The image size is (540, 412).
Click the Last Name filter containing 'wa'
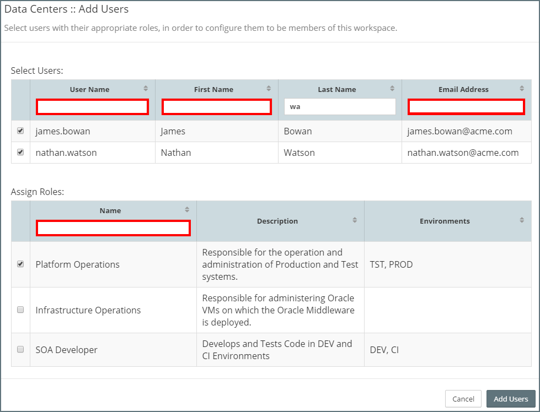coord(340,107)
